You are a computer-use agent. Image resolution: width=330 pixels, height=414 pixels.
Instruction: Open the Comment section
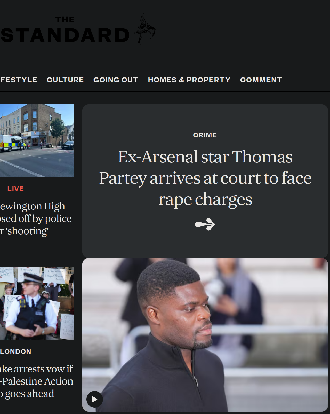click(x=261, y=80)
